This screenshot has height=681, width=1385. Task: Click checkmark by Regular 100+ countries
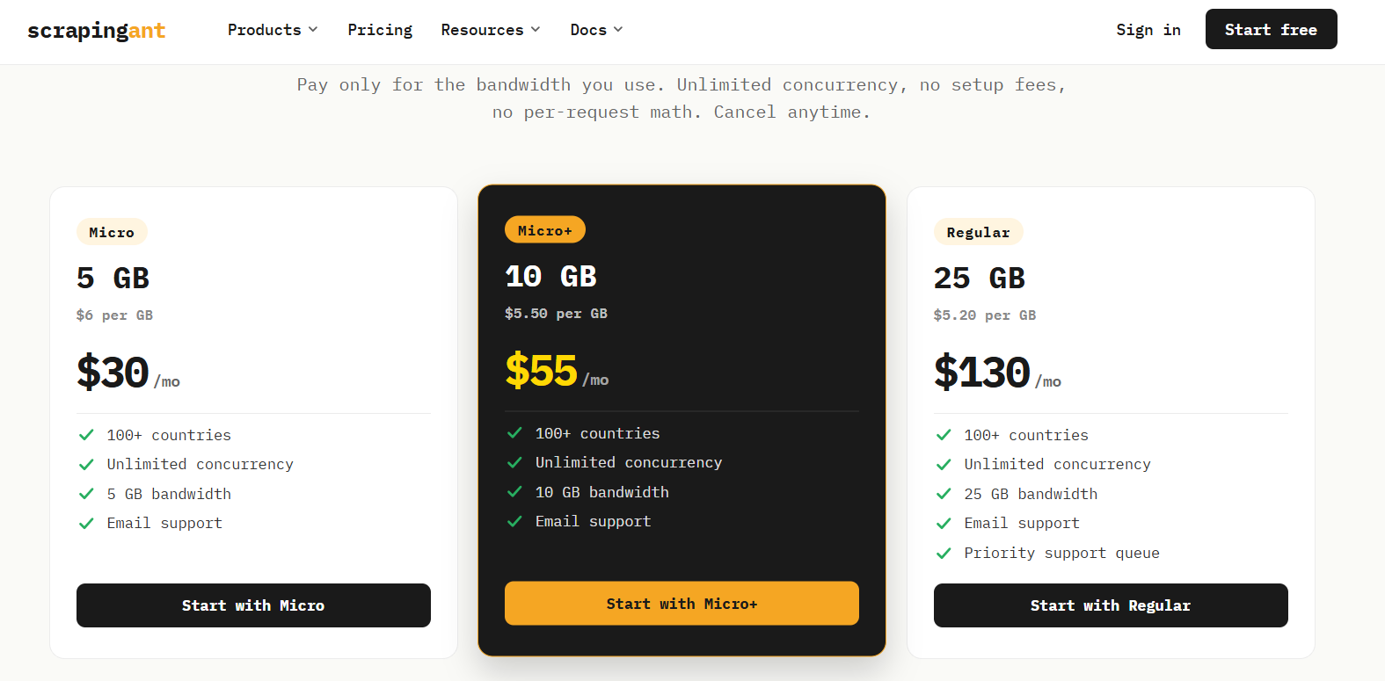click(944, 435)
